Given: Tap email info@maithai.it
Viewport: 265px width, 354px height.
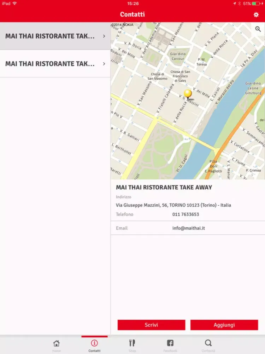Looking at the screenshot, I should click(189, 228).
